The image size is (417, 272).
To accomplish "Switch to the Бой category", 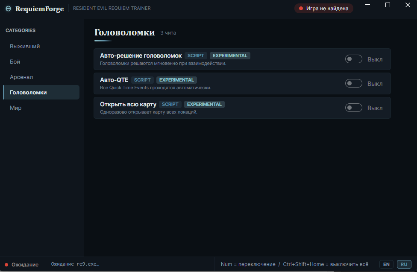I will 41,61.
